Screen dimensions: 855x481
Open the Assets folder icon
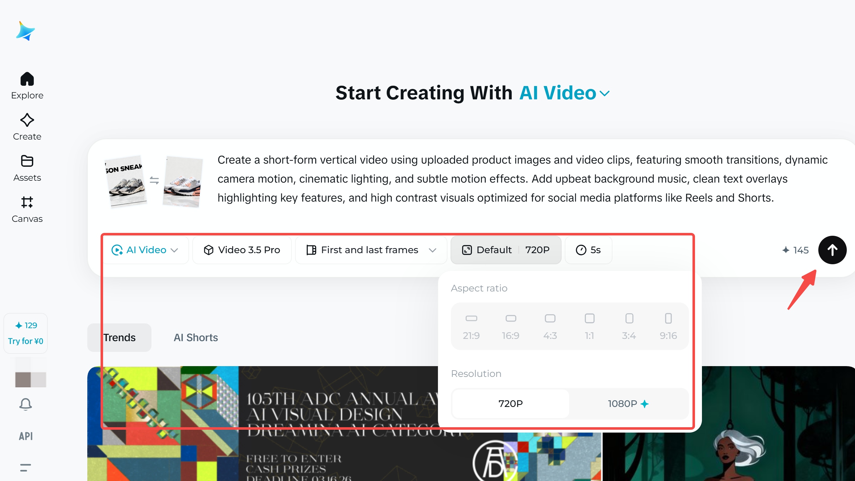[x=27, y=161]
